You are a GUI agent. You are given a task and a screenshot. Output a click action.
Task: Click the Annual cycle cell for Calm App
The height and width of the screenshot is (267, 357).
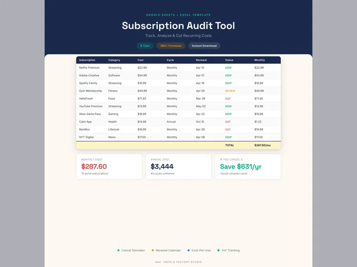(171, 122)
